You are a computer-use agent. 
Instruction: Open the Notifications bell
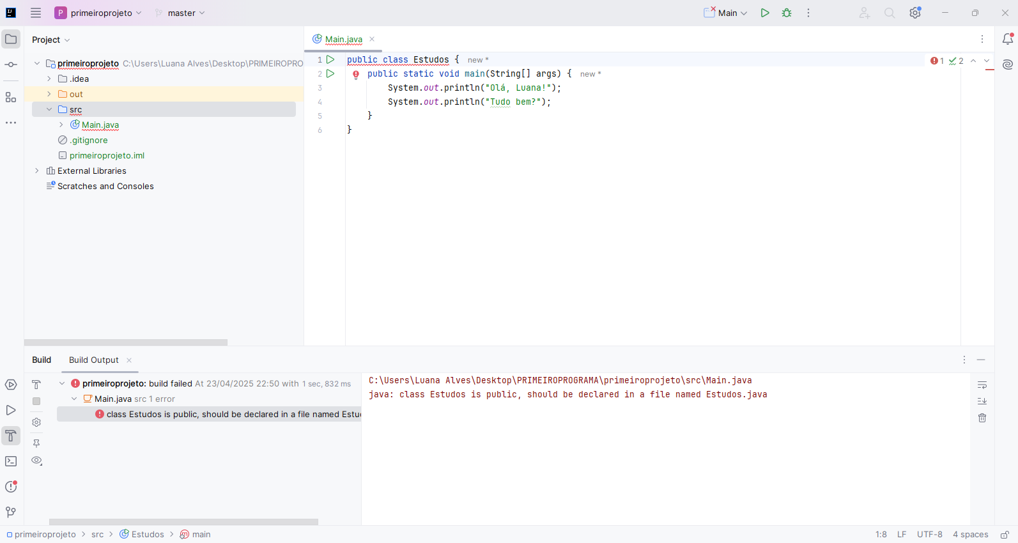pos(1008,39)
